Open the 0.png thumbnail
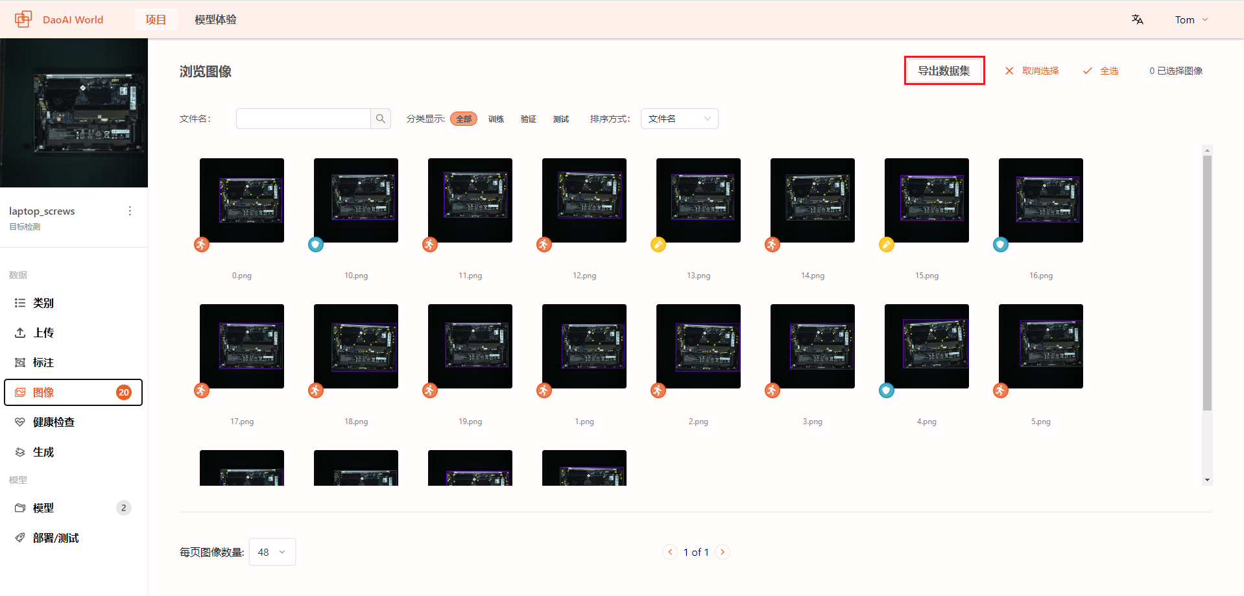 coord(242,200)
